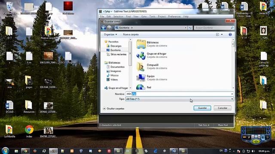
Task: Click the taskbar clock showing 04:44 p.m.
Action: click(264, 151)
